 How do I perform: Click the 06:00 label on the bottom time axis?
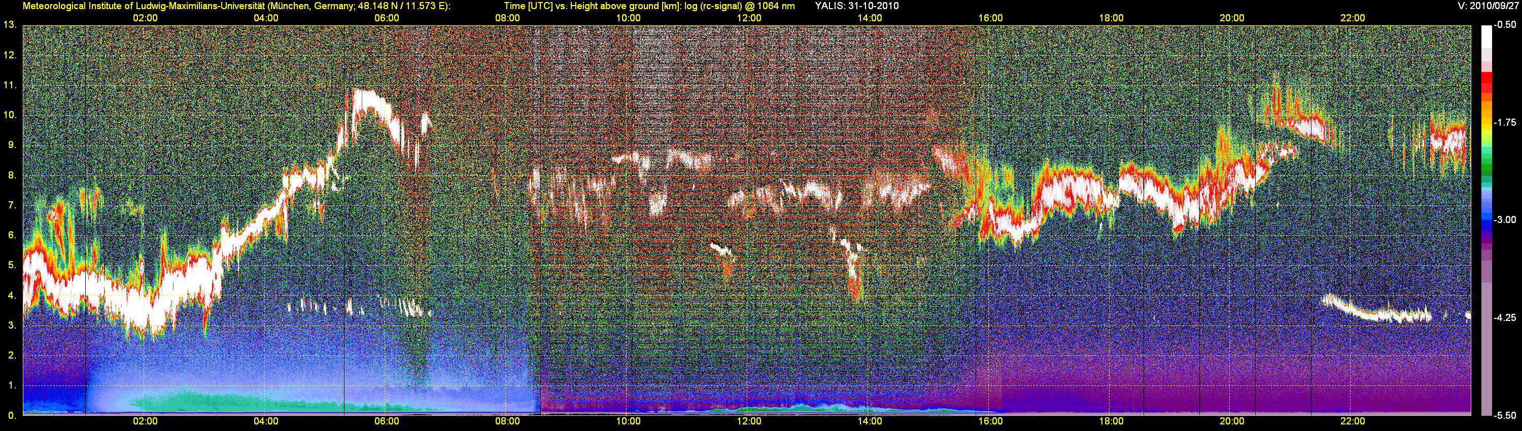point(387,421)
